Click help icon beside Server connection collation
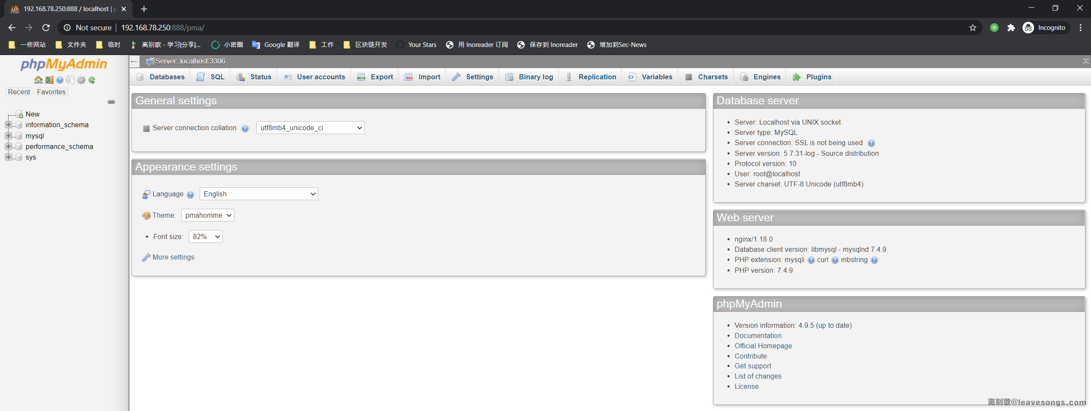 click(244, 128)
